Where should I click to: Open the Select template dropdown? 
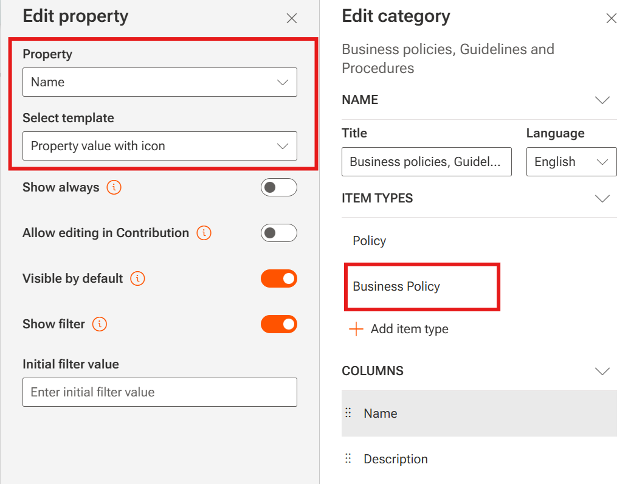[x=159, y=146]
